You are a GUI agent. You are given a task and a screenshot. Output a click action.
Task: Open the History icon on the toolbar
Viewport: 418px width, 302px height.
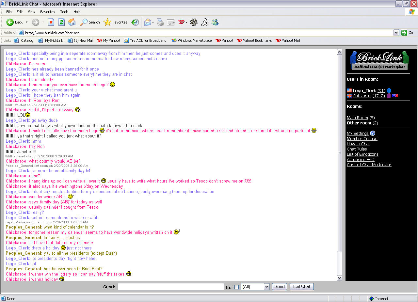pos(135,22)
